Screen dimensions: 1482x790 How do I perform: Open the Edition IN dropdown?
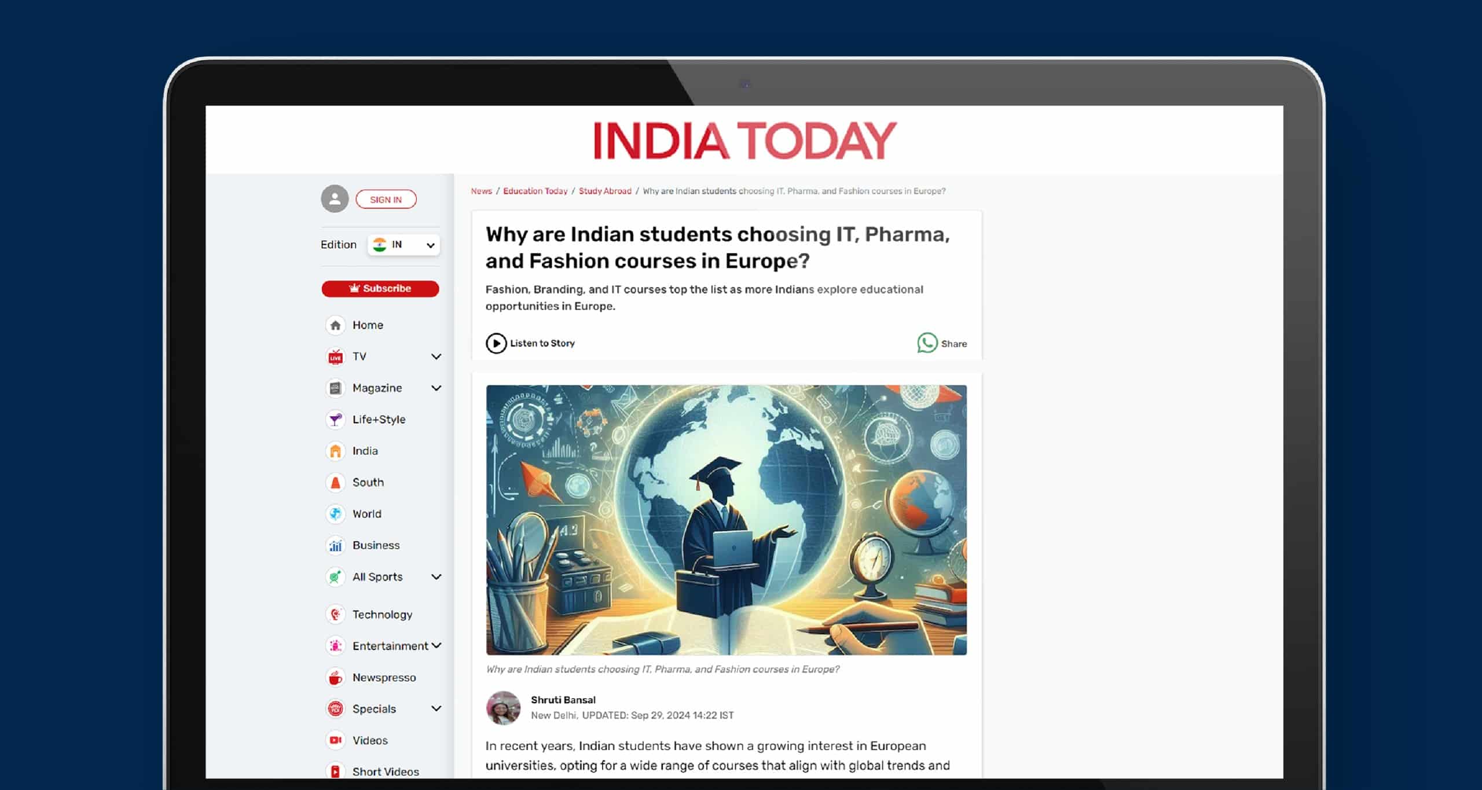[x=403, y=245]
